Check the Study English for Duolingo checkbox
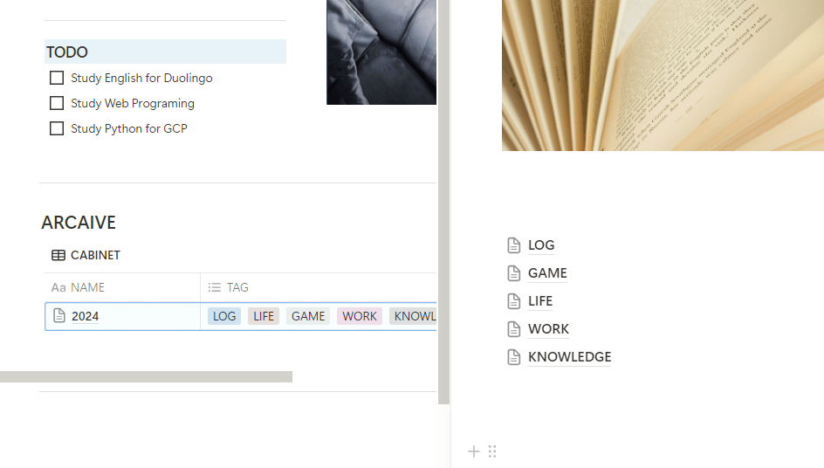824x468 pixels. coord(57,78)
